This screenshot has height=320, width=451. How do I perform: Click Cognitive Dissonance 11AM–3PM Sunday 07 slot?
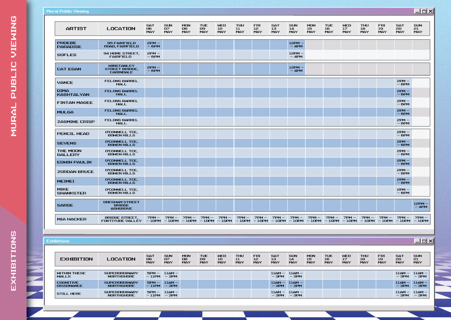pyautogui.click(x=171, y=284)
